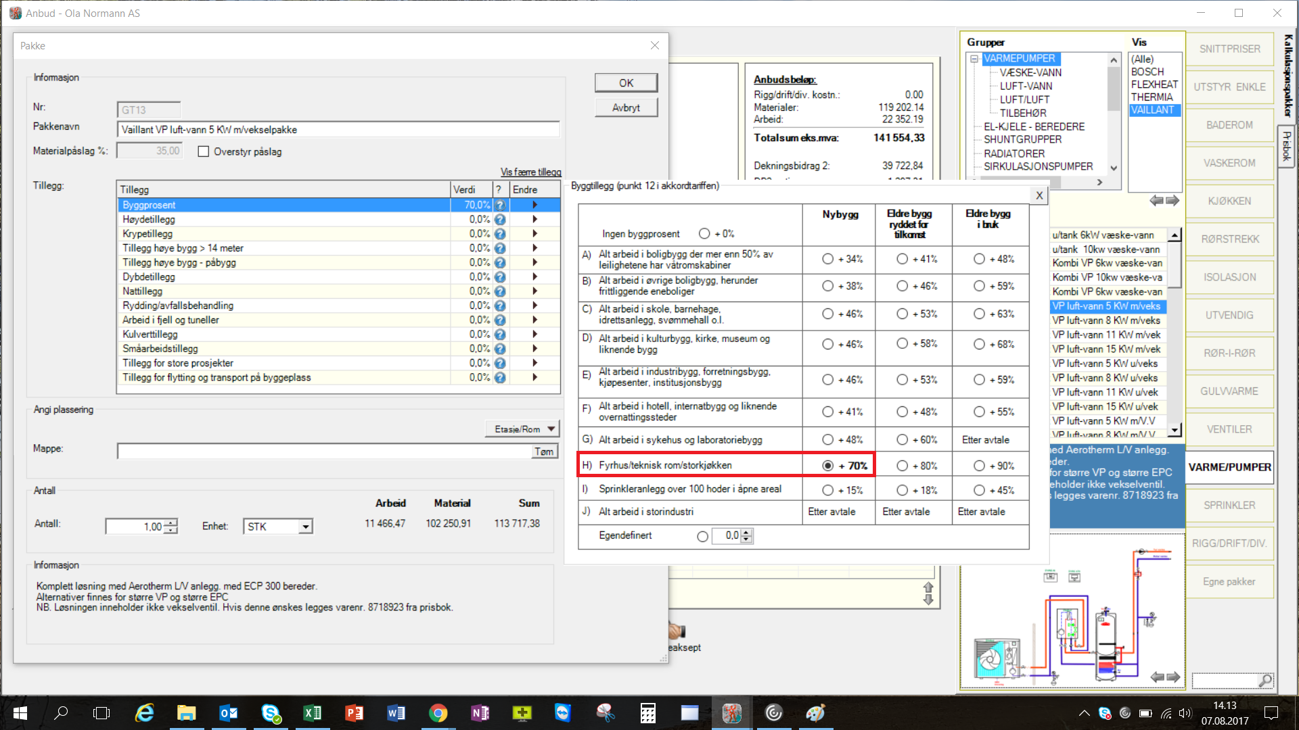Image resolution: width=1299 pixels, height=730 pixels.
Task: Select Nybygg +15% for Sprinkleranlegg
Action: 828,490
